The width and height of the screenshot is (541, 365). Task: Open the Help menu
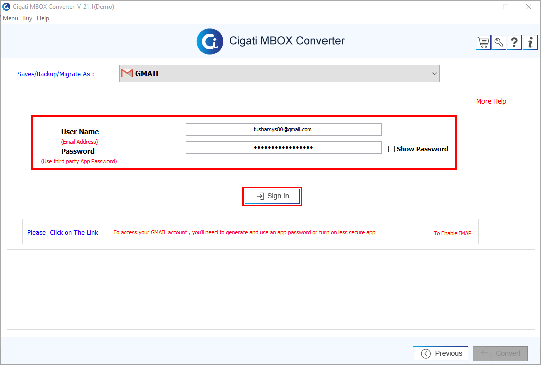point(43,18)
